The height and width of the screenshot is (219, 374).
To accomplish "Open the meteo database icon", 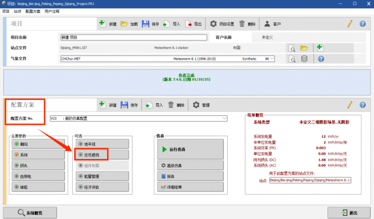I will [304, 59].
